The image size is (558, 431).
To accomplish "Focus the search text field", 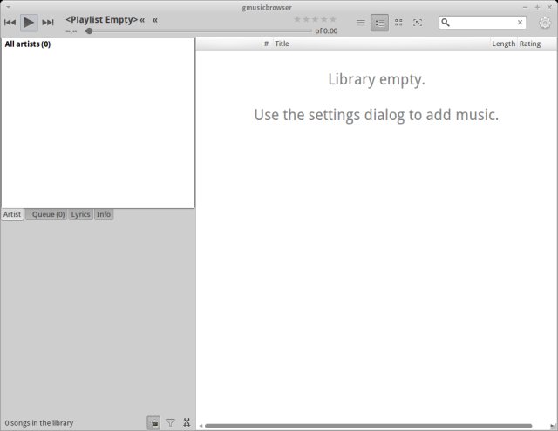I will click(x=482, y=23).
